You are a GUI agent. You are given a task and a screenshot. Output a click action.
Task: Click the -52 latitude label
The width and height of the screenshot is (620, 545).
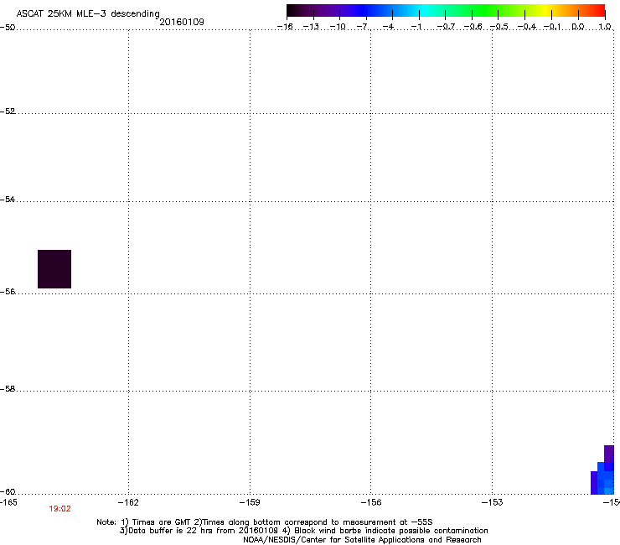coord(8,112)
